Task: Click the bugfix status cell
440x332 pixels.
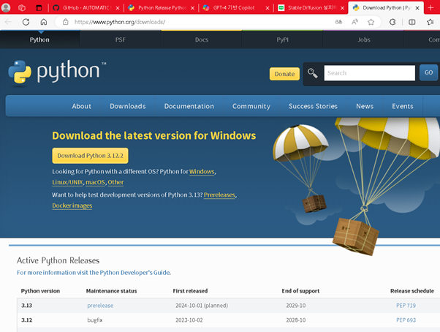Action: point(95,320)
